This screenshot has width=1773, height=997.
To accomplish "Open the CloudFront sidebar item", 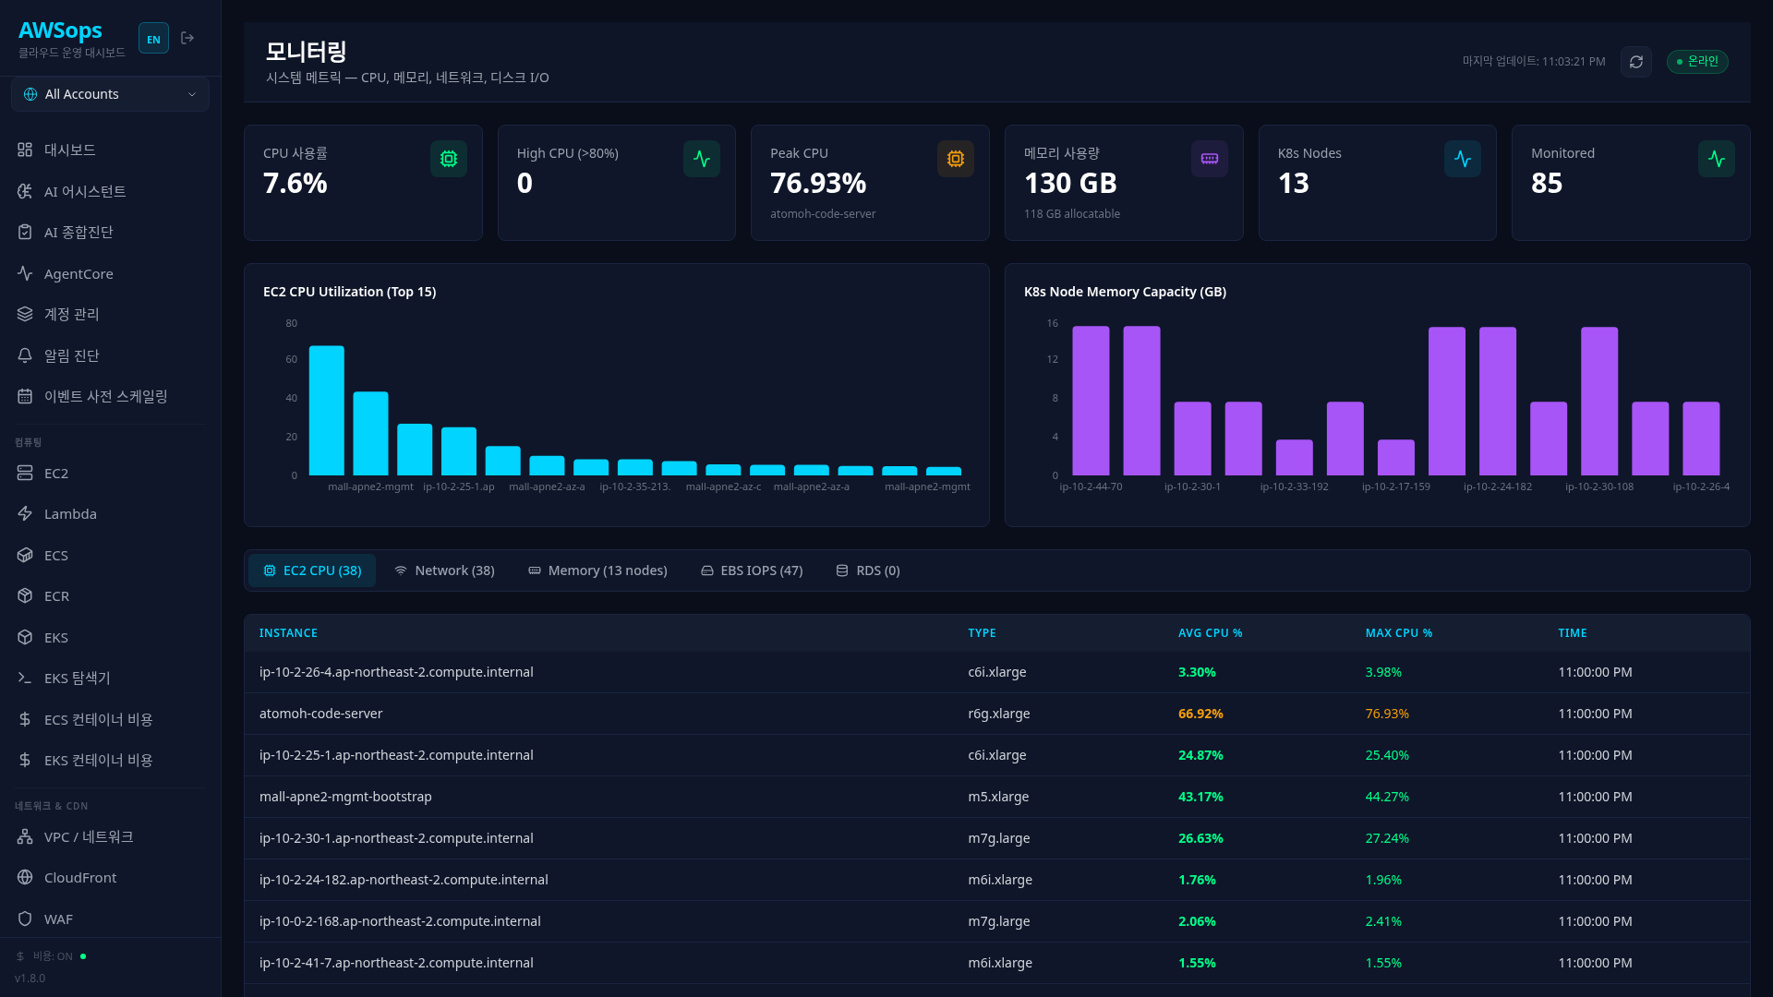I will point(110,878).
